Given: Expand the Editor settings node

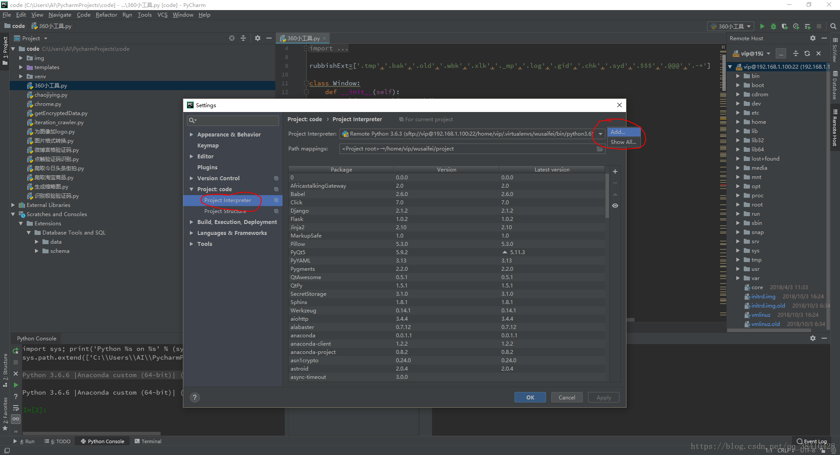Looking at the screenshot, I should 191,157.
